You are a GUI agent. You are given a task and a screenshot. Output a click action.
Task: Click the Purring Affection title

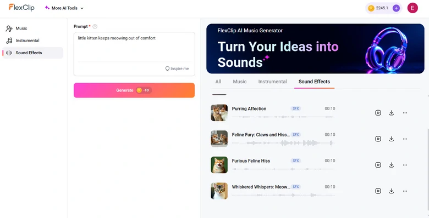click(x=249, y=109)
